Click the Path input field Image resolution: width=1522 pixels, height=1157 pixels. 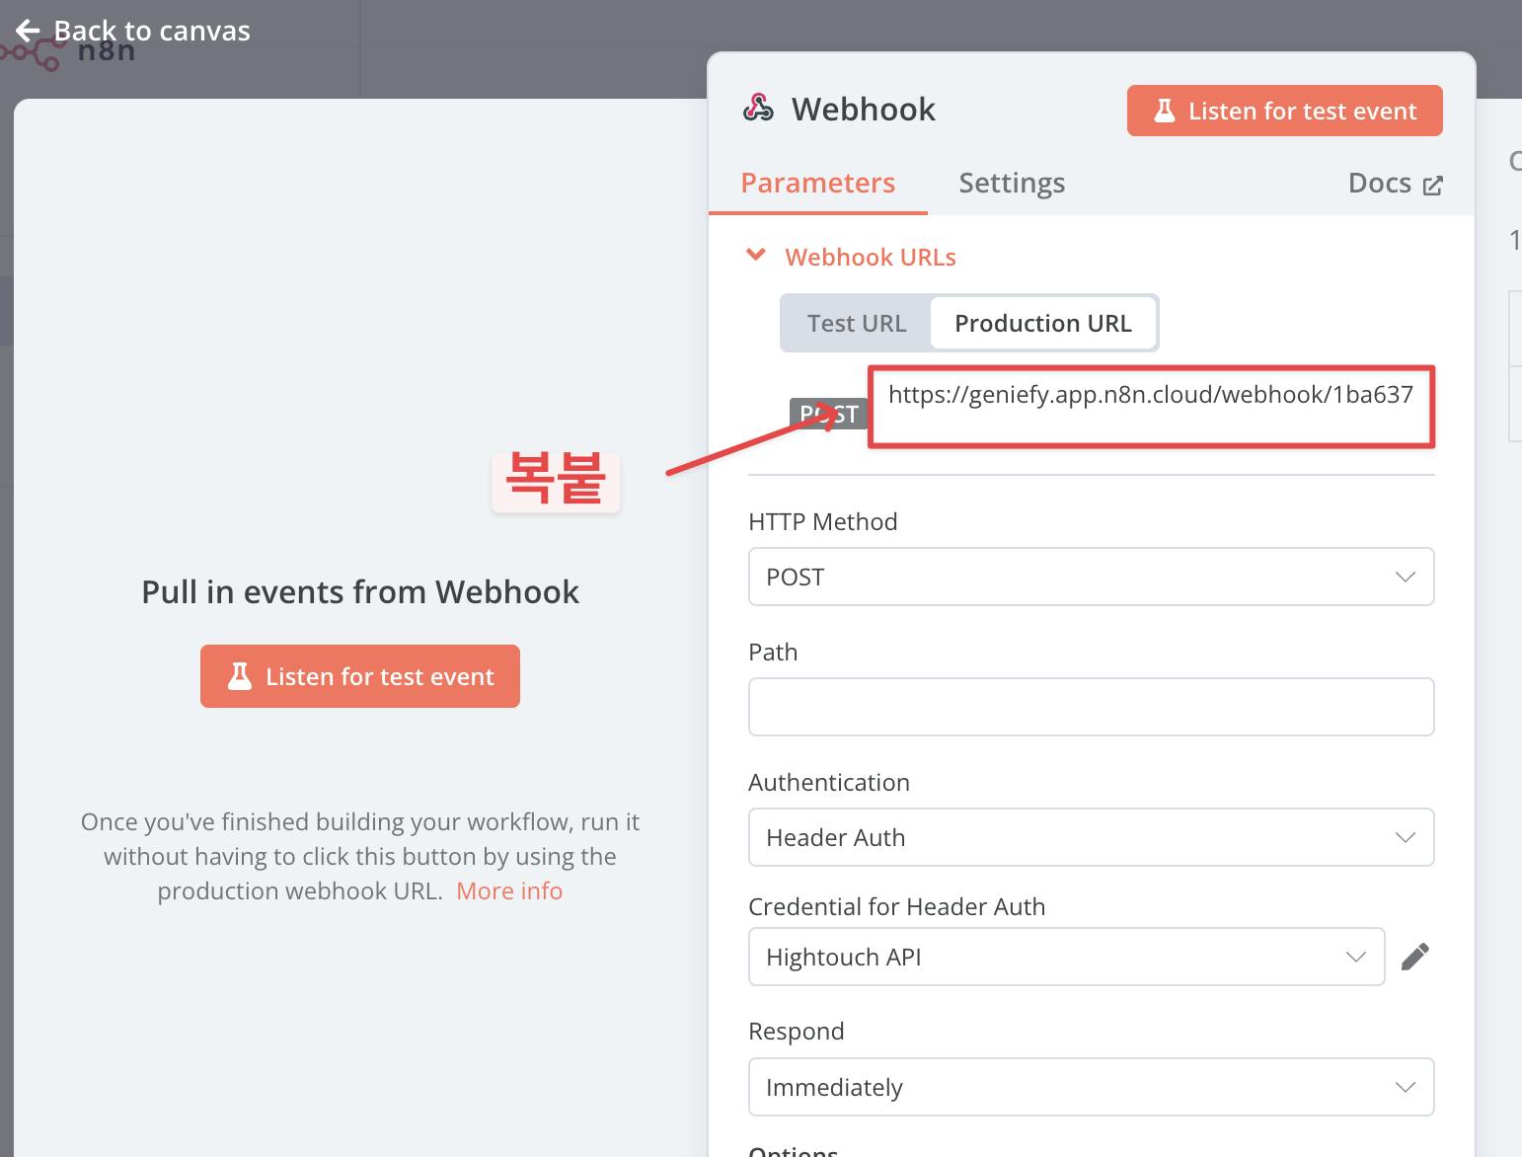1091,707
